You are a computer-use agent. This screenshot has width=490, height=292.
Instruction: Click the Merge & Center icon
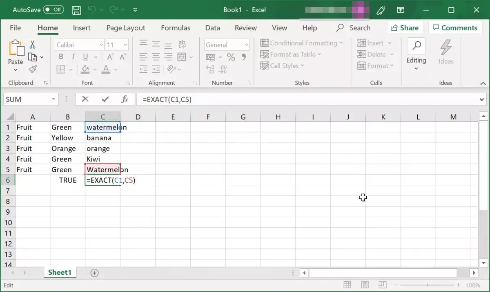(182, 57)
